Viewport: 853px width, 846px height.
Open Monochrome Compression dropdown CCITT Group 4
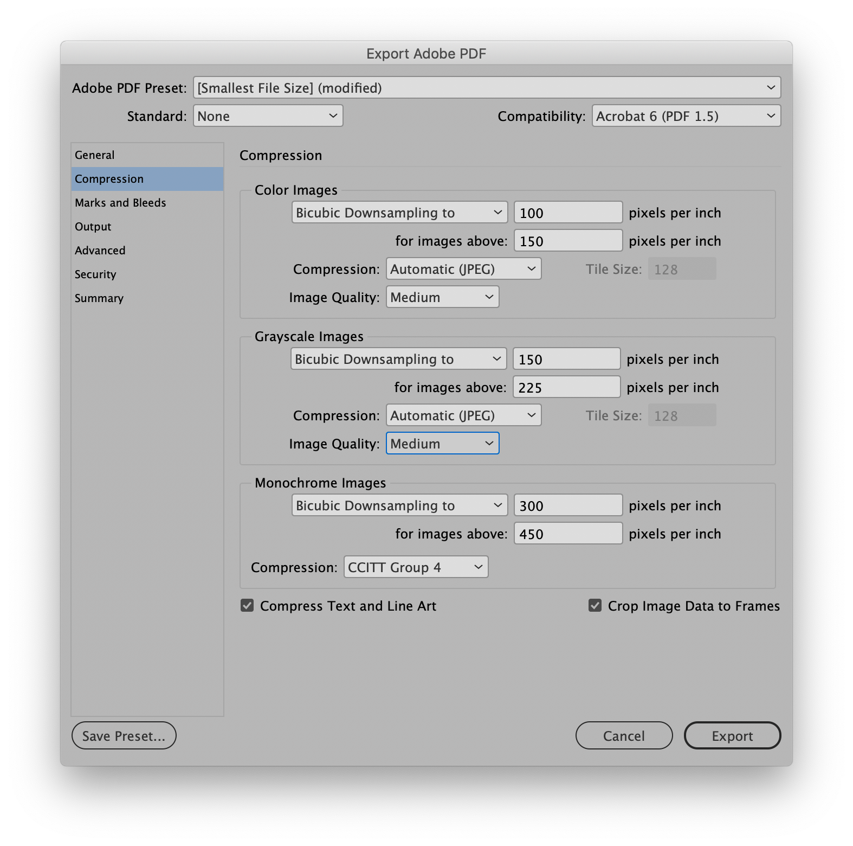(x=416, y=567)
